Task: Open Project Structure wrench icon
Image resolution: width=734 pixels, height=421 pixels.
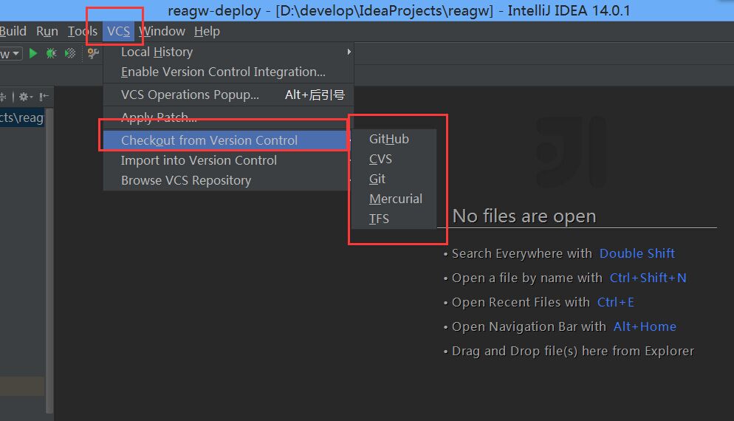Action: coord(93,53)
